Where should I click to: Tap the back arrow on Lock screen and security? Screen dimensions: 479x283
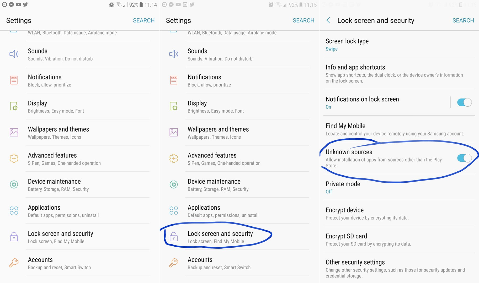pos(328,20)
